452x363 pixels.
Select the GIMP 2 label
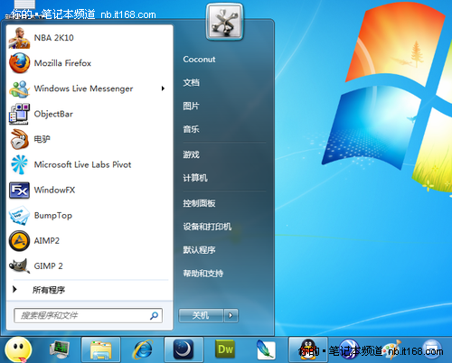point(48,266)
